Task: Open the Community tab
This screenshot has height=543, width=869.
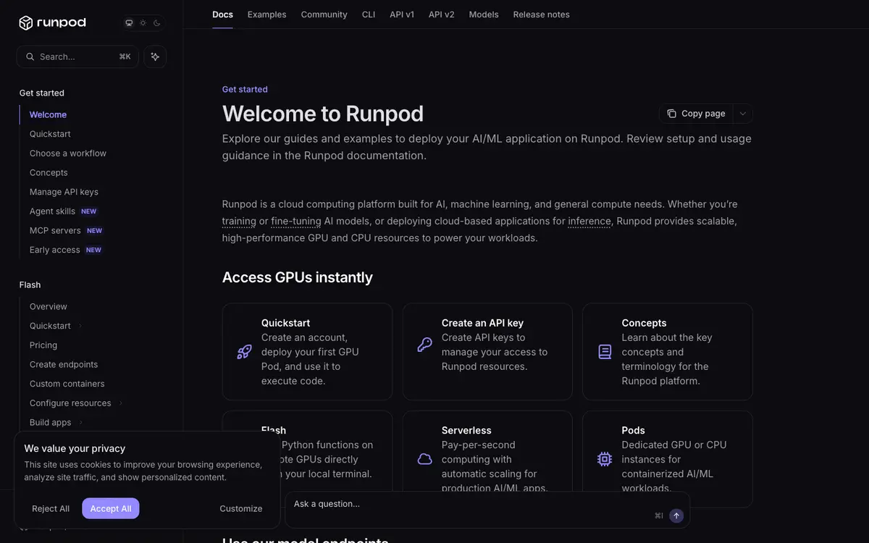Action: [x=324, y=14]
